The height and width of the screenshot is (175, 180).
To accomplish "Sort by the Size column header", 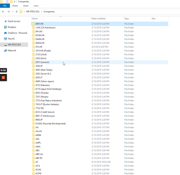I will (x=153, y=18).
